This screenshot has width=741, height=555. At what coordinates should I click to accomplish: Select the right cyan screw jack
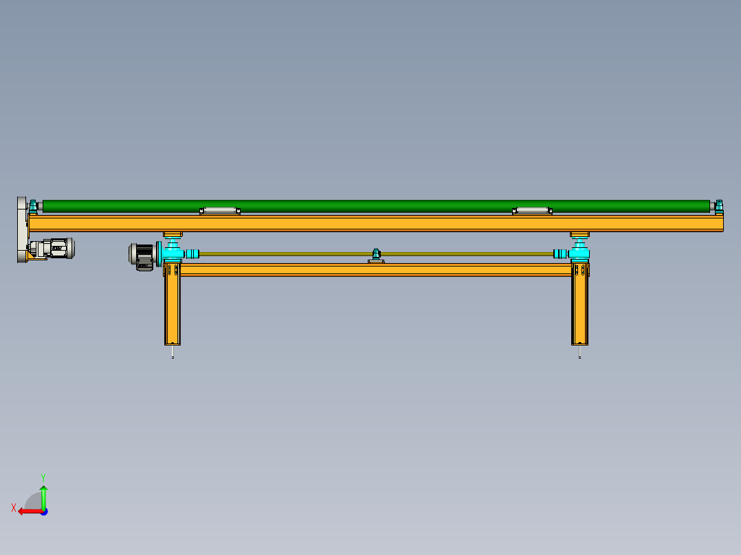pyautogui.click(x=579, y=250)
